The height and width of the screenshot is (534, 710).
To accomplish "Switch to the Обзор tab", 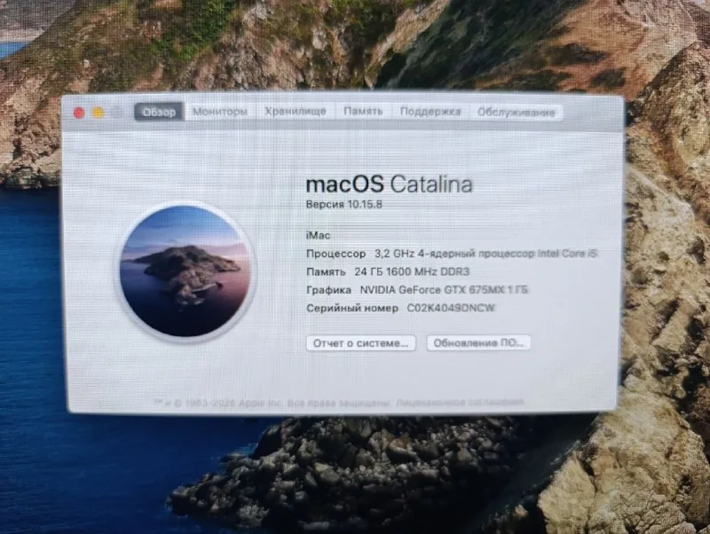I will coord(160,112).
